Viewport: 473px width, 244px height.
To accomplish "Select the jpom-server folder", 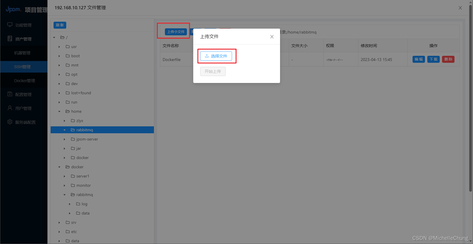I will [x=84, y=139].
